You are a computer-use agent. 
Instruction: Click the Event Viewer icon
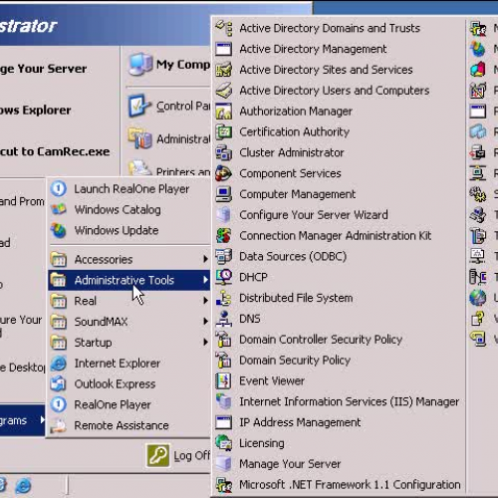[224, 380]
